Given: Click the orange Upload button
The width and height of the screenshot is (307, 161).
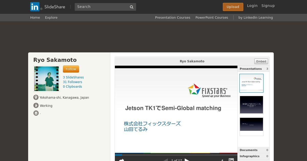Looking at the screenshot, I should [233, 7].
